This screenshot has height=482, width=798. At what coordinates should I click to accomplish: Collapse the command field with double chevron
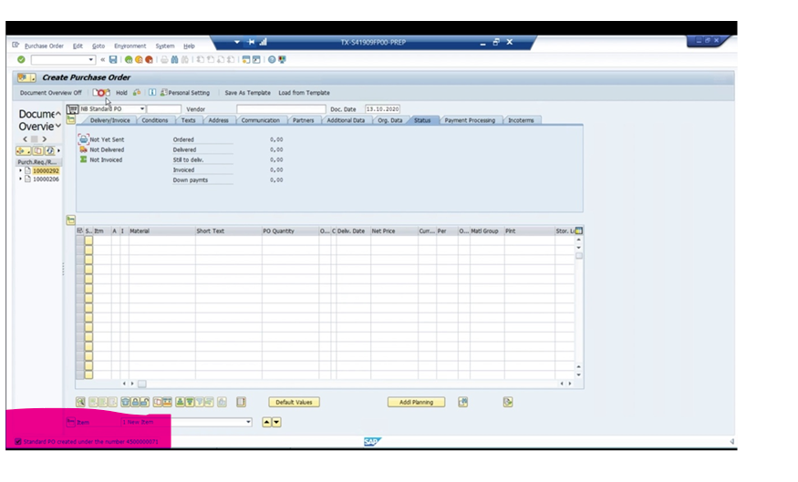click(102, 59)
